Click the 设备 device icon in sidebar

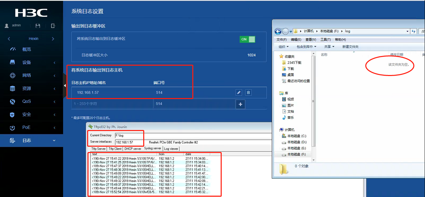point(12,62)
